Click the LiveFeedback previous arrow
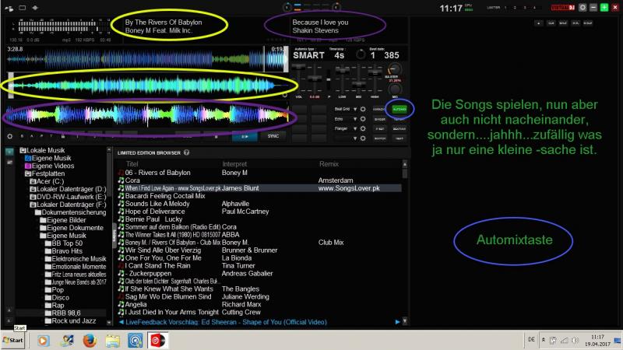 click(121, 322)
